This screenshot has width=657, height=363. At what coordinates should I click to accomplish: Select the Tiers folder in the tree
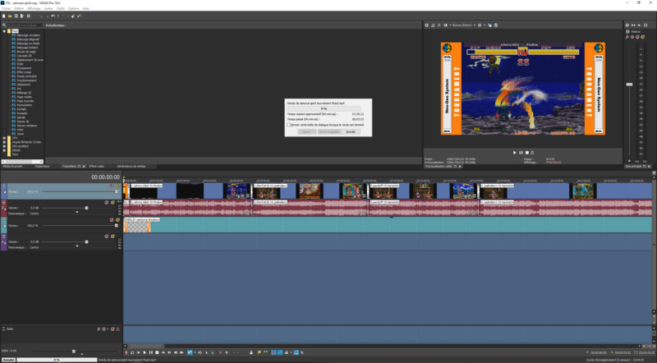[15, 154]
